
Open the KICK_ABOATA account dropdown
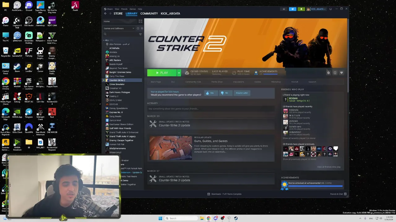point(316,9)
